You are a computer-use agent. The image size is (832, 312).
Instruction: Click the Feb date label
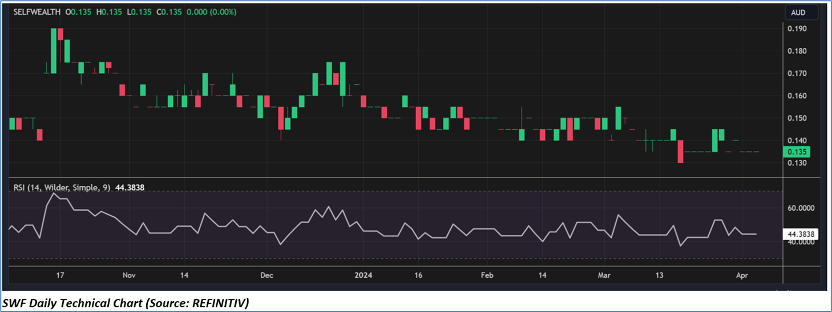click(487, 275)
